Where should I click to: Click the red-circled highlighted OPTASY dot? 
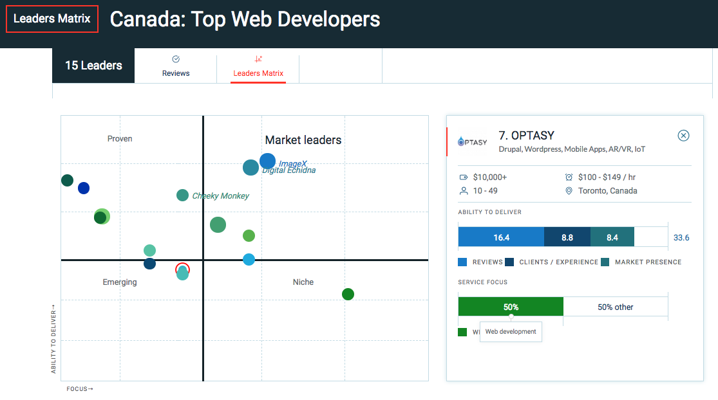coord(182,269)
